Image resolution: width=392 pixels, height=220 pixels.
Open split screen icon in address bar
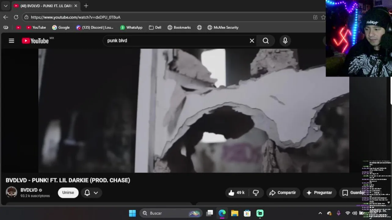tap(315, 17)
